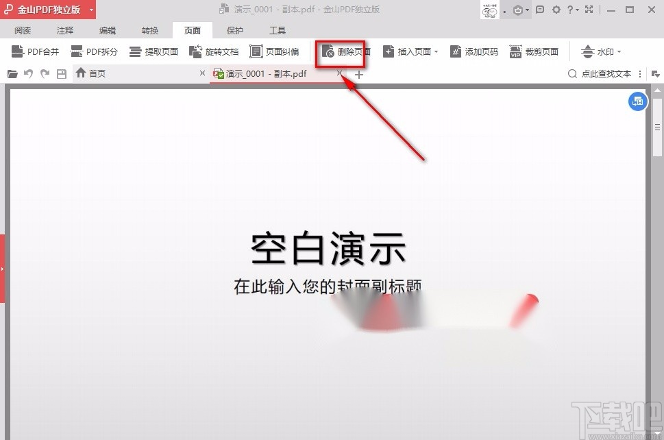Viewport: 664px width, 440px height.
Task: Open the 页面纠偏 page deskew tool
Action: (275, 51)
